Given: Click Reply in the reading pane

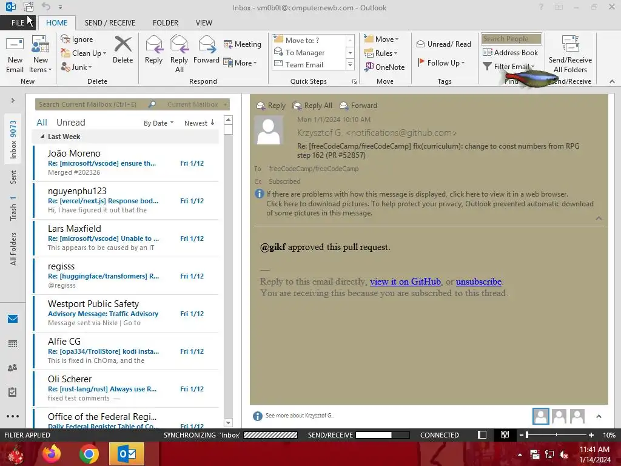Looking at the screenshot, I should 271,106.
